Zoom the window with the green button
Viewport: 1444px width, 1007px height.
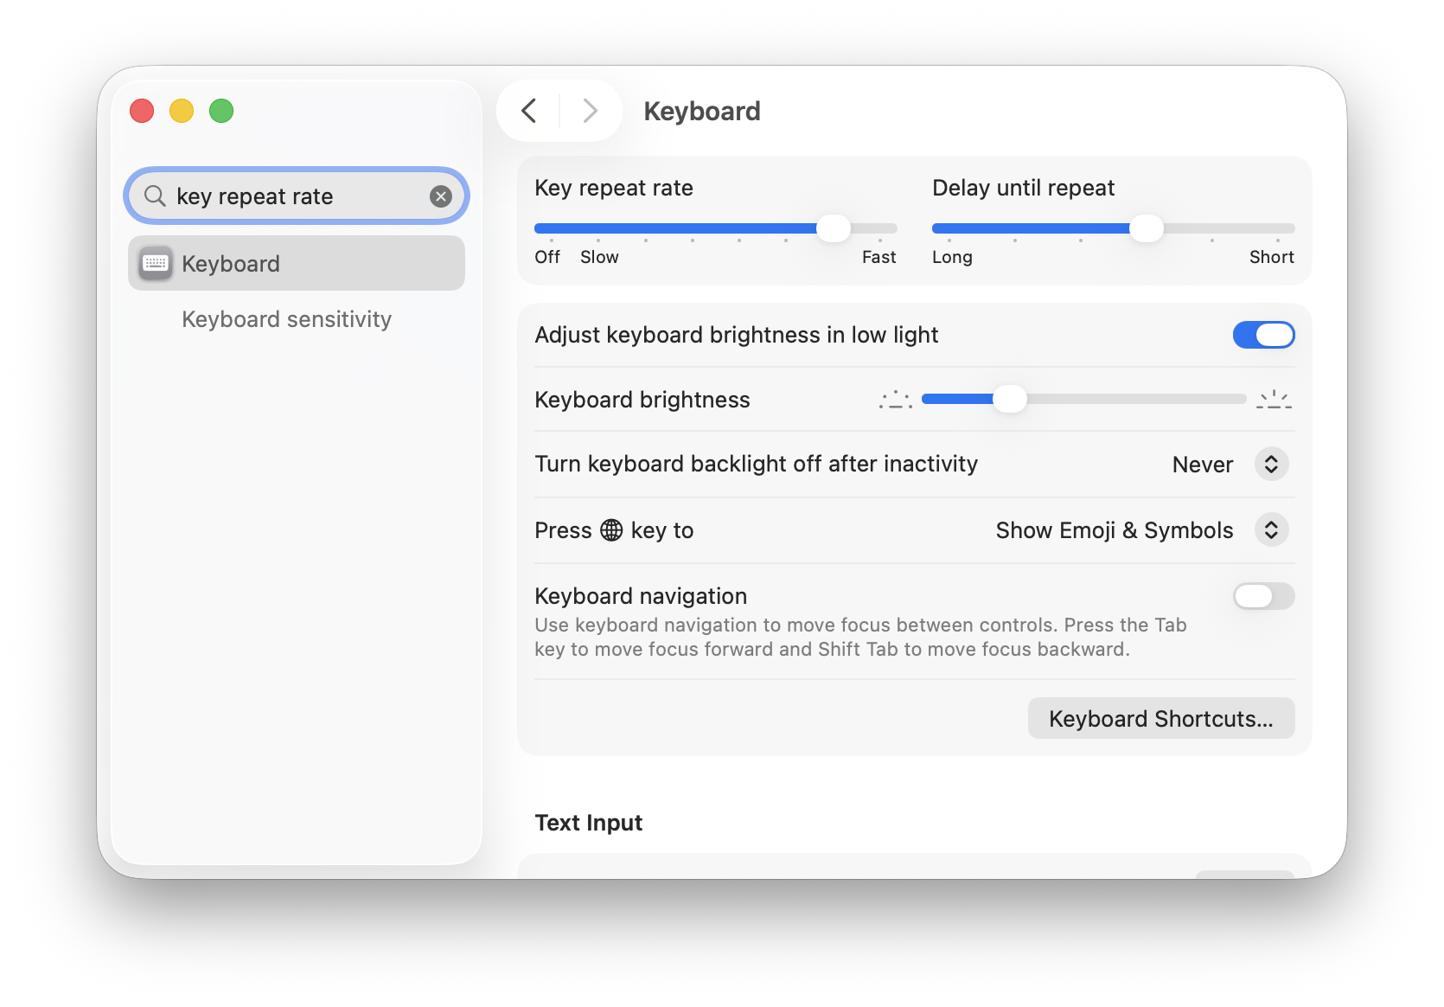pos(221,111)
